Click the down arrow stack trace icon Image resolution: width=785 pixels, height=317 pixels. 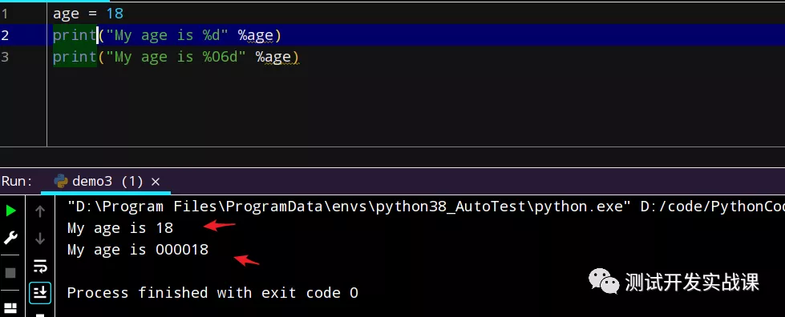click(40, 239)
